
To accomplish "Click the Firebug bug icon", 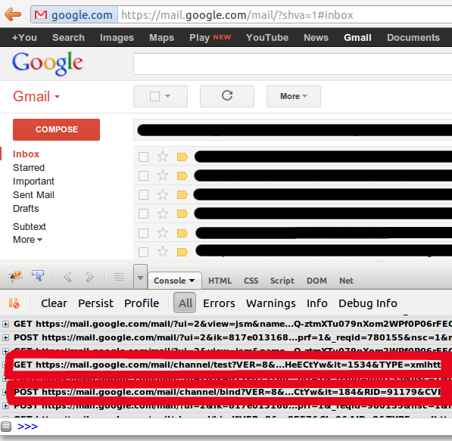I will click(x=16, y=277).
